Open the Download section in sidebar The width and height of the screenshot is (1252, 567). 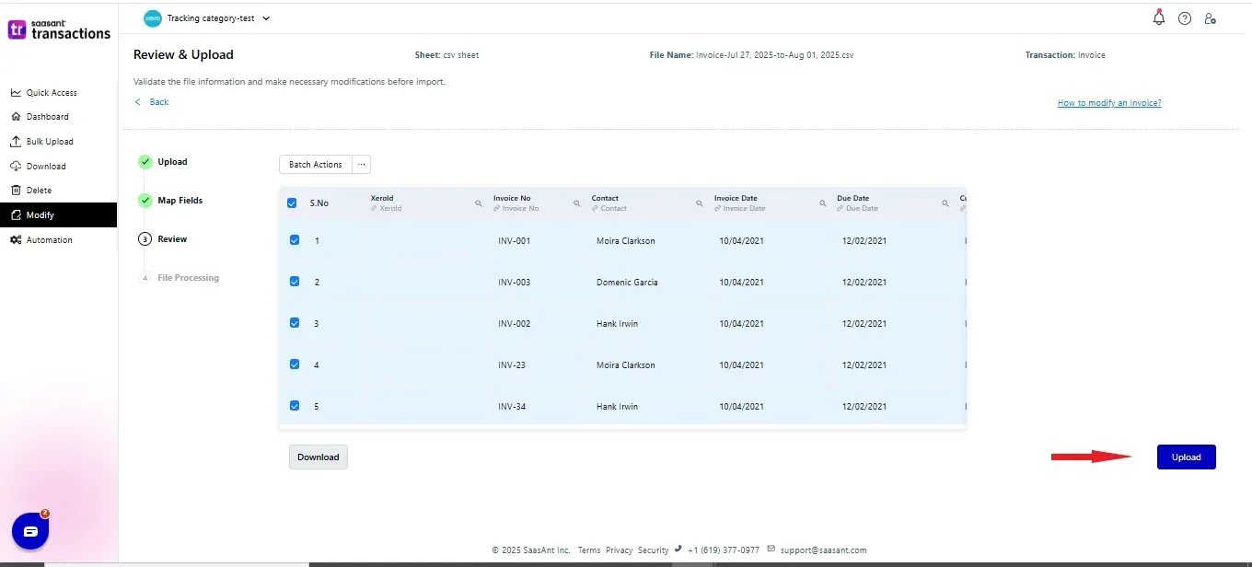[x=46, y=167]
